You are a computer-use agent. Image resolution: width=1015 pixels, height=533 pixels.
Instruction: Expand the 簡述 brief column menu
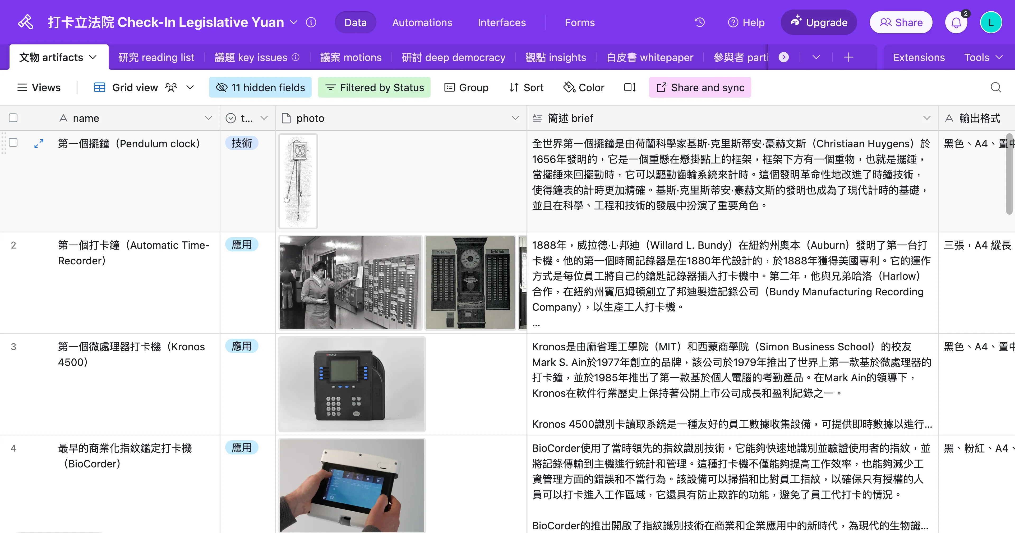pyautogui.click(x=927, y=118)
